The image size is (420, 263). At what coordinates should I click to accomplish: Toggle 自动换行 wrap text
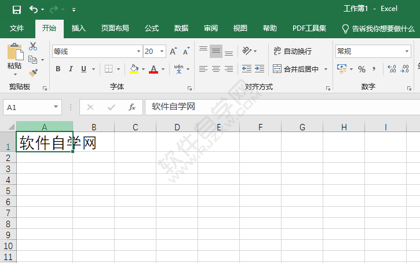click(293, 51)
